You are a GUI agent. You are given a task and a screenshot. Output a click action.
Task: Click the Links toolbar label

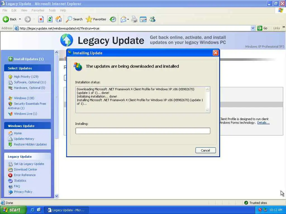click(x=277, y=28)
